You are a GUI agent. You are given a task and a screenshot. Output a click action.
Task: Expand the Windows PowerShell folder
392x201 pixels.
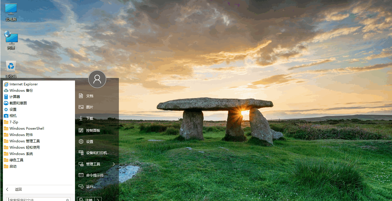pos(39,129)
